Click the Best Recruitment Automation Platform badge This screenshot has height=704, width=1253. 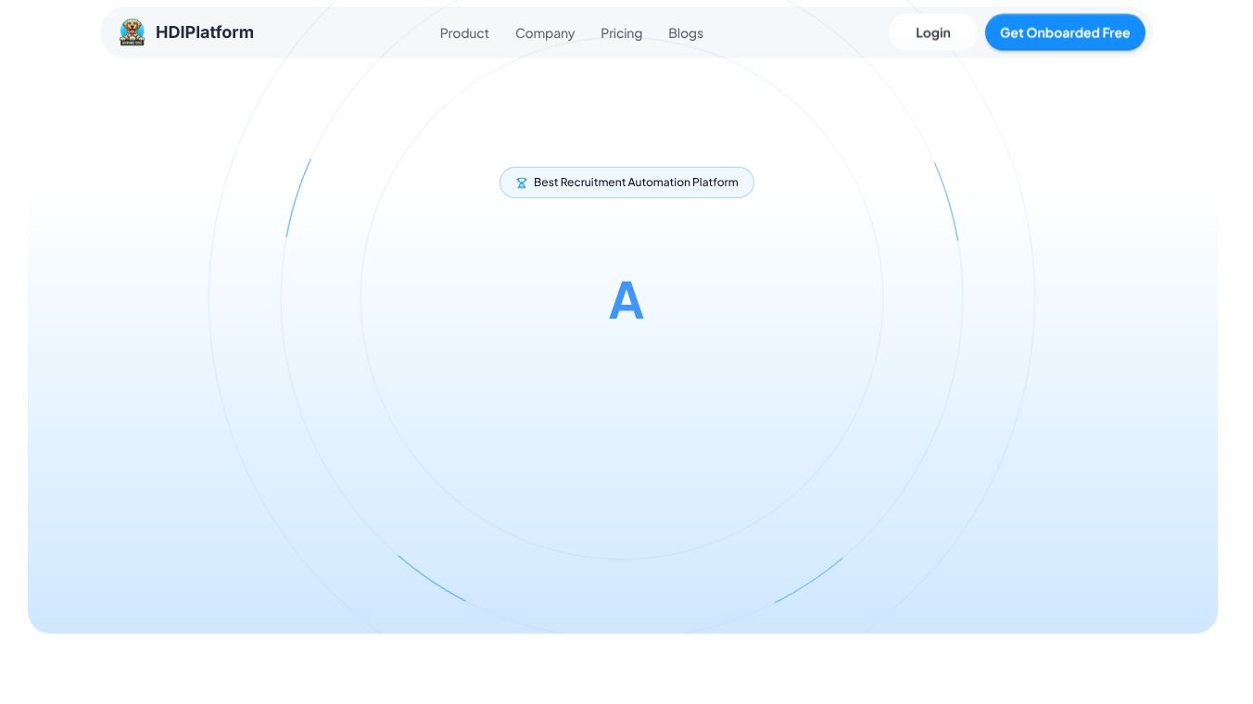click(626, 182)
